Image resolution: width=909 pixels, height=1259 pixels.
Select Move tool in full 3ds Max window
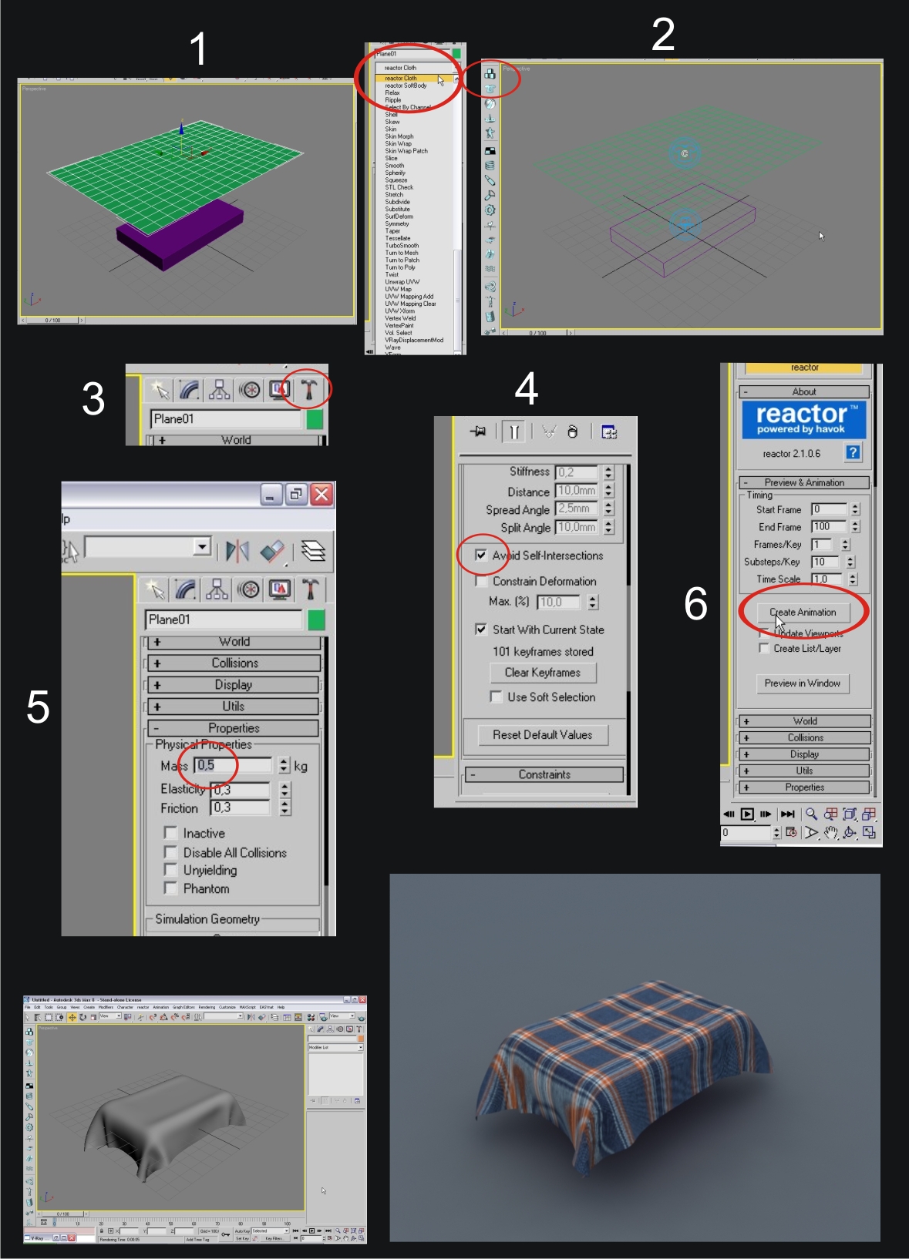(72, 1017)
